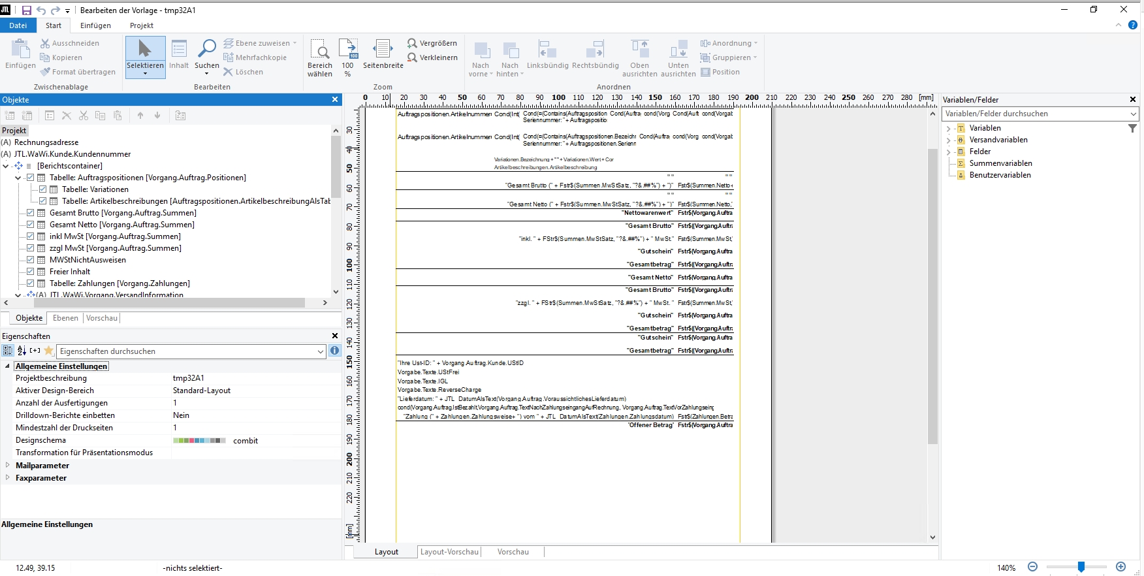Open the Eigenschaften durchsuchen dropdown
Viewport: 1144px width, 576px height.
(321, 351)
